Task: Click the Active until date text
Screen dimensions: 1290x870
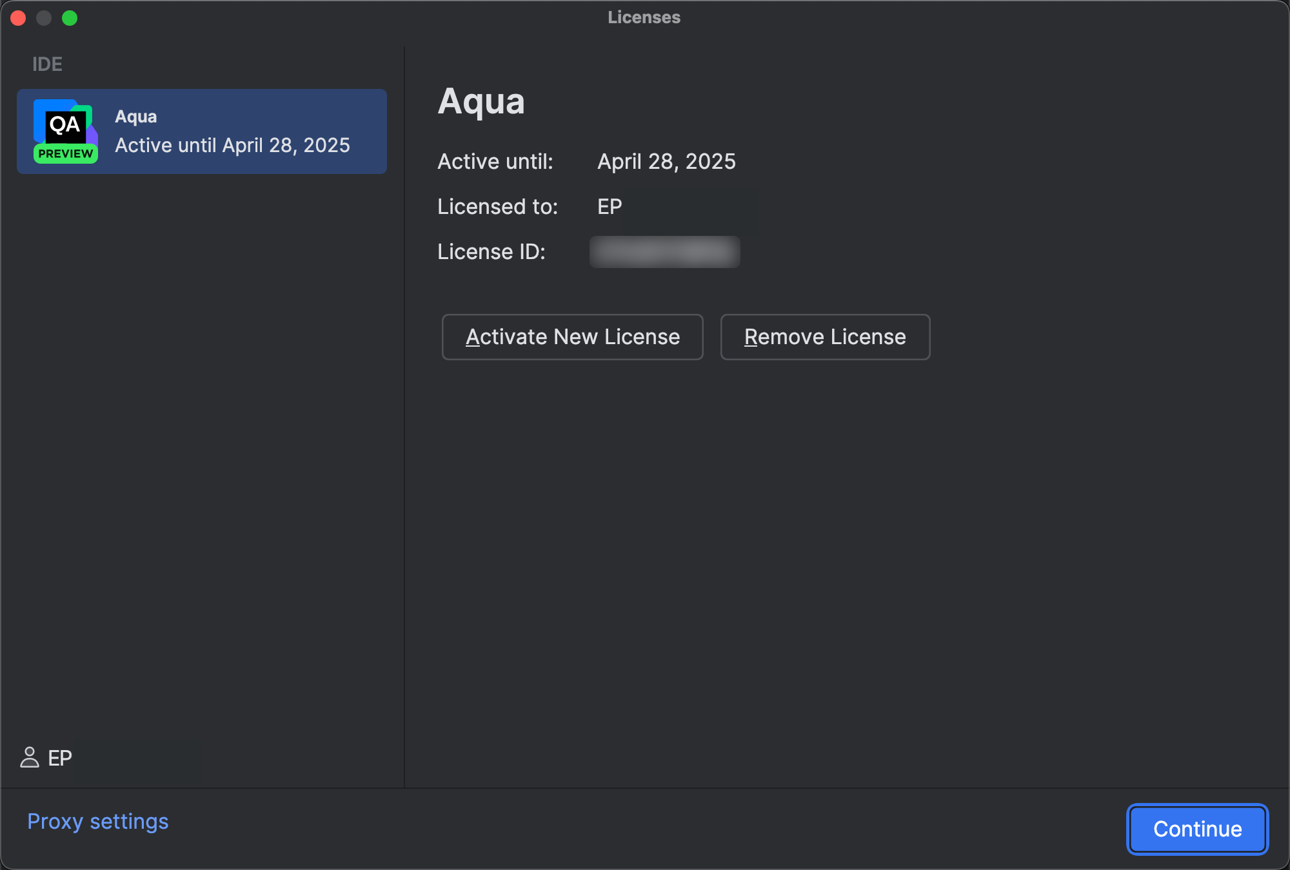Action: [666, 161]
